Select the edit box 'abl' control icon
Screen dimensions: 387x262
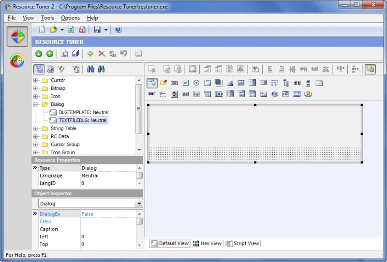tap(241, 83)
